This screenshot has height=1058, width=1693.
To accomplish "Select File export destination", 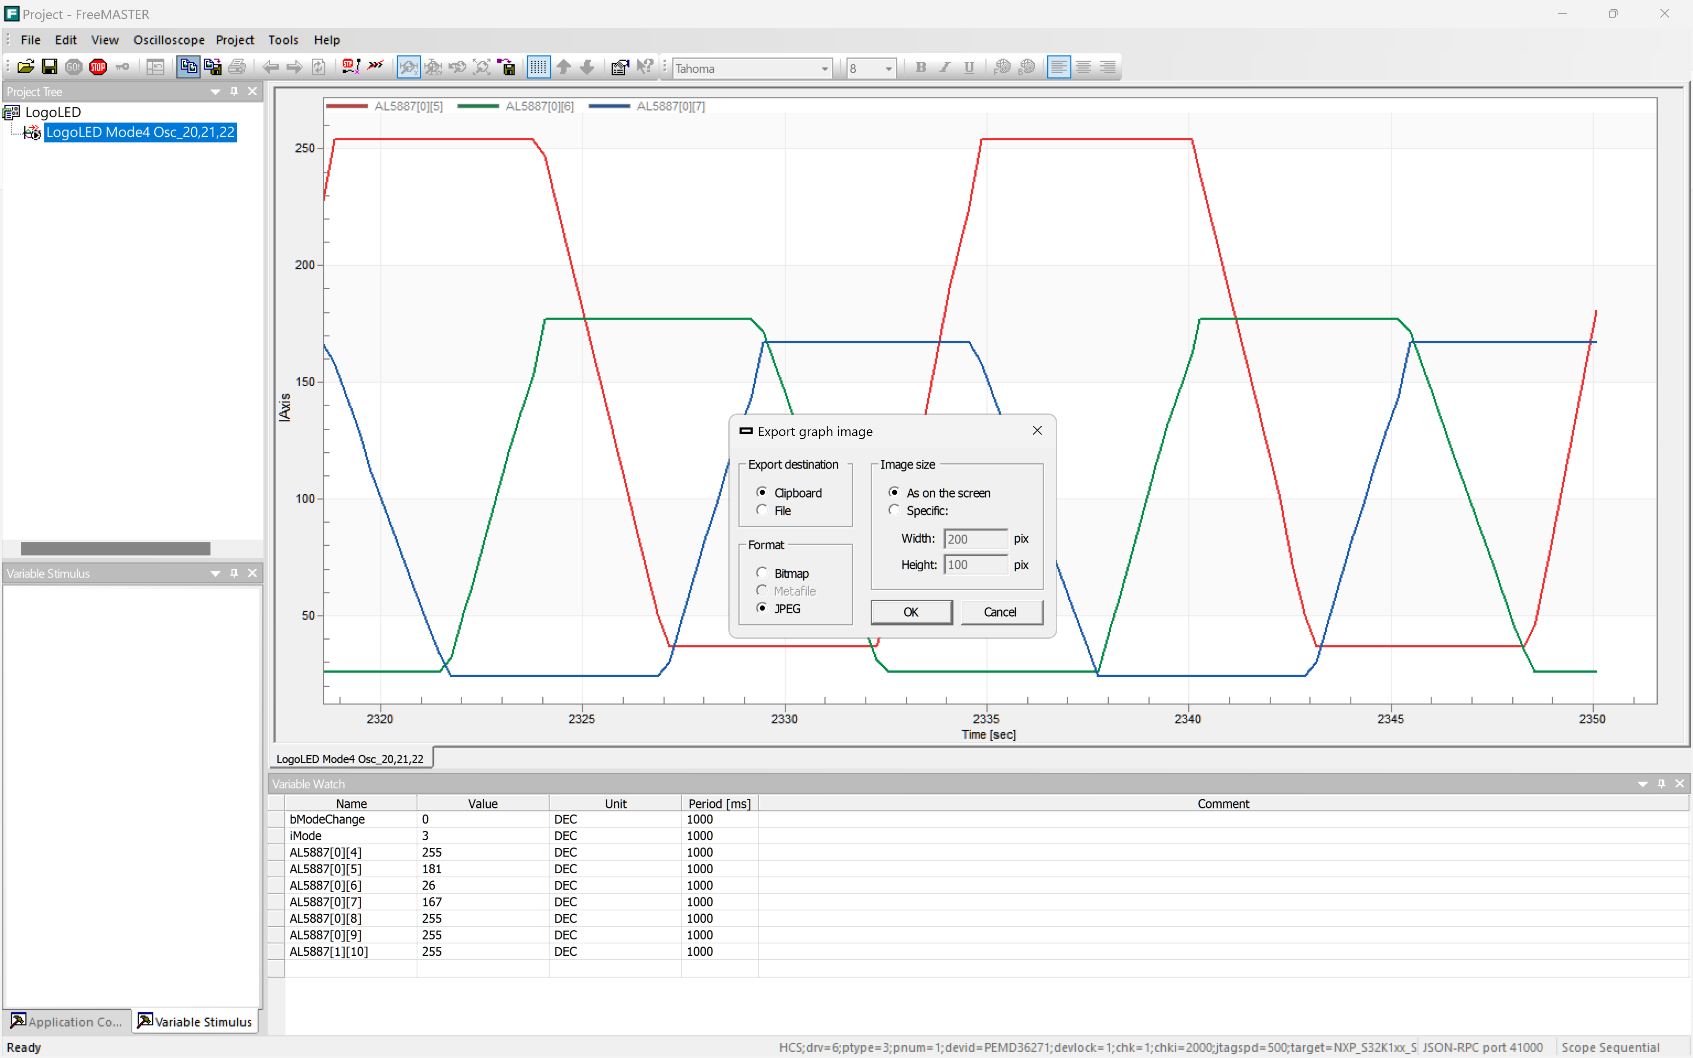I will pyautogui.click(x=774, y=510).
